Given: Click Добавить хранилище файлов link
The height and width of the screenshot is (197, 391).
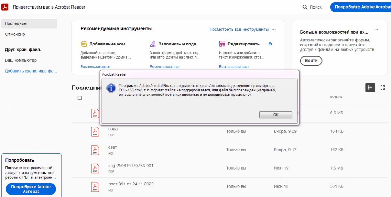Looking at the screenshot, I should pyautogui.click(x=31, y=71).
